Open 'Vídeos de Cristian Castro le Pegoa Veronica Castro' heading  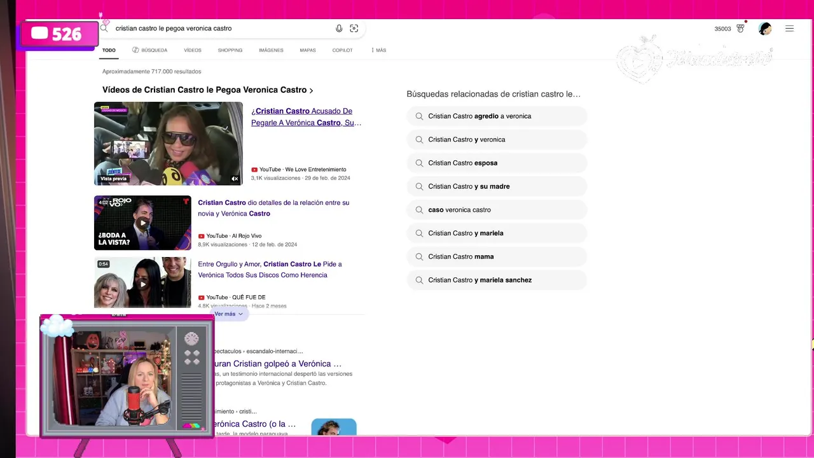[207, 90]
